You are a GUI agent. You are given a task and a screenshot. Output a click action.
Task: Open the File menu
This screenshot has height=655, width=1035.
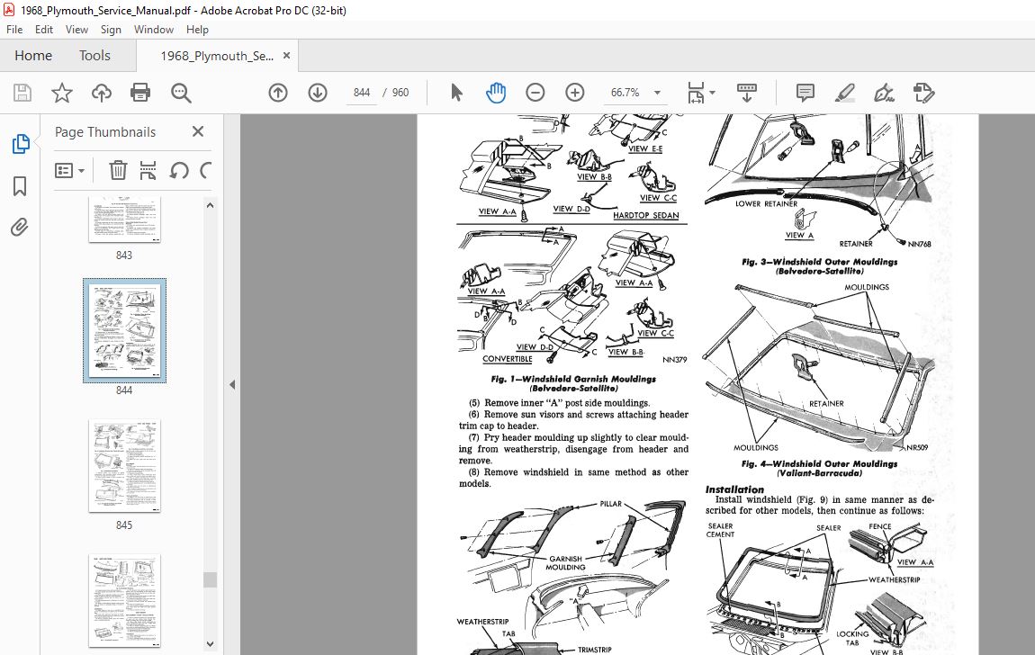14,30
